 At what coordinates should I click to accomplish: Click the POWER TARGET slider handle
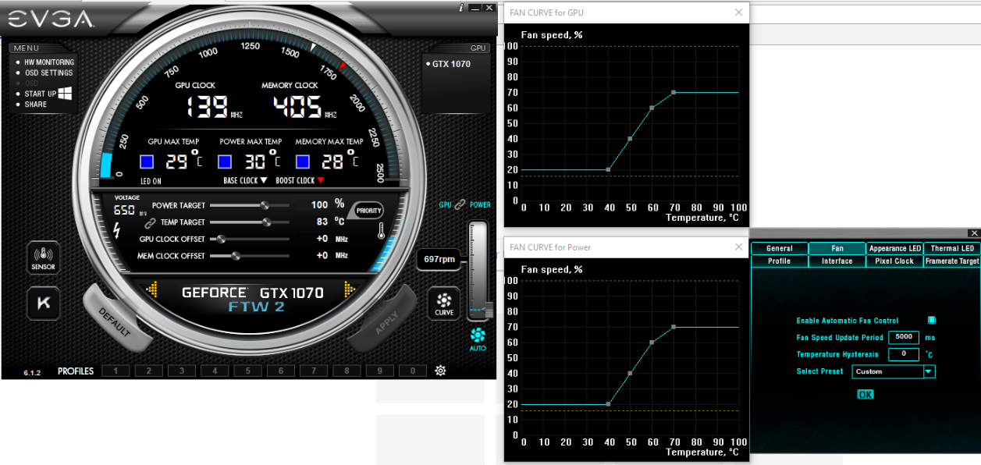[x=265, y=205]
